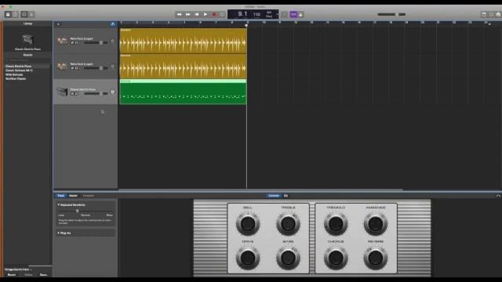Start playback with the Play button
This screenshot has height=282, width=502.
(206, 14)
